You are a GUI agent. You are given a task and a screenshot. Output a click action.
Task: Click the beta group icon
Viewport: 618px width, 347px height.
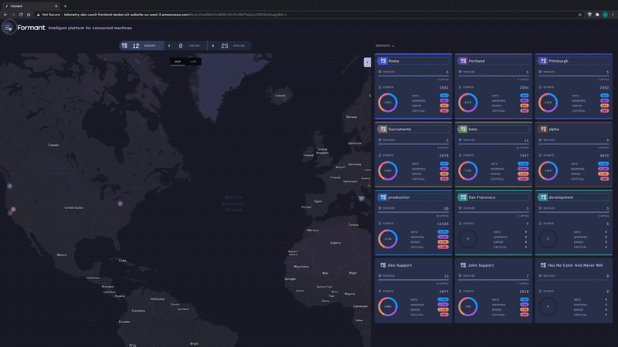462,129
